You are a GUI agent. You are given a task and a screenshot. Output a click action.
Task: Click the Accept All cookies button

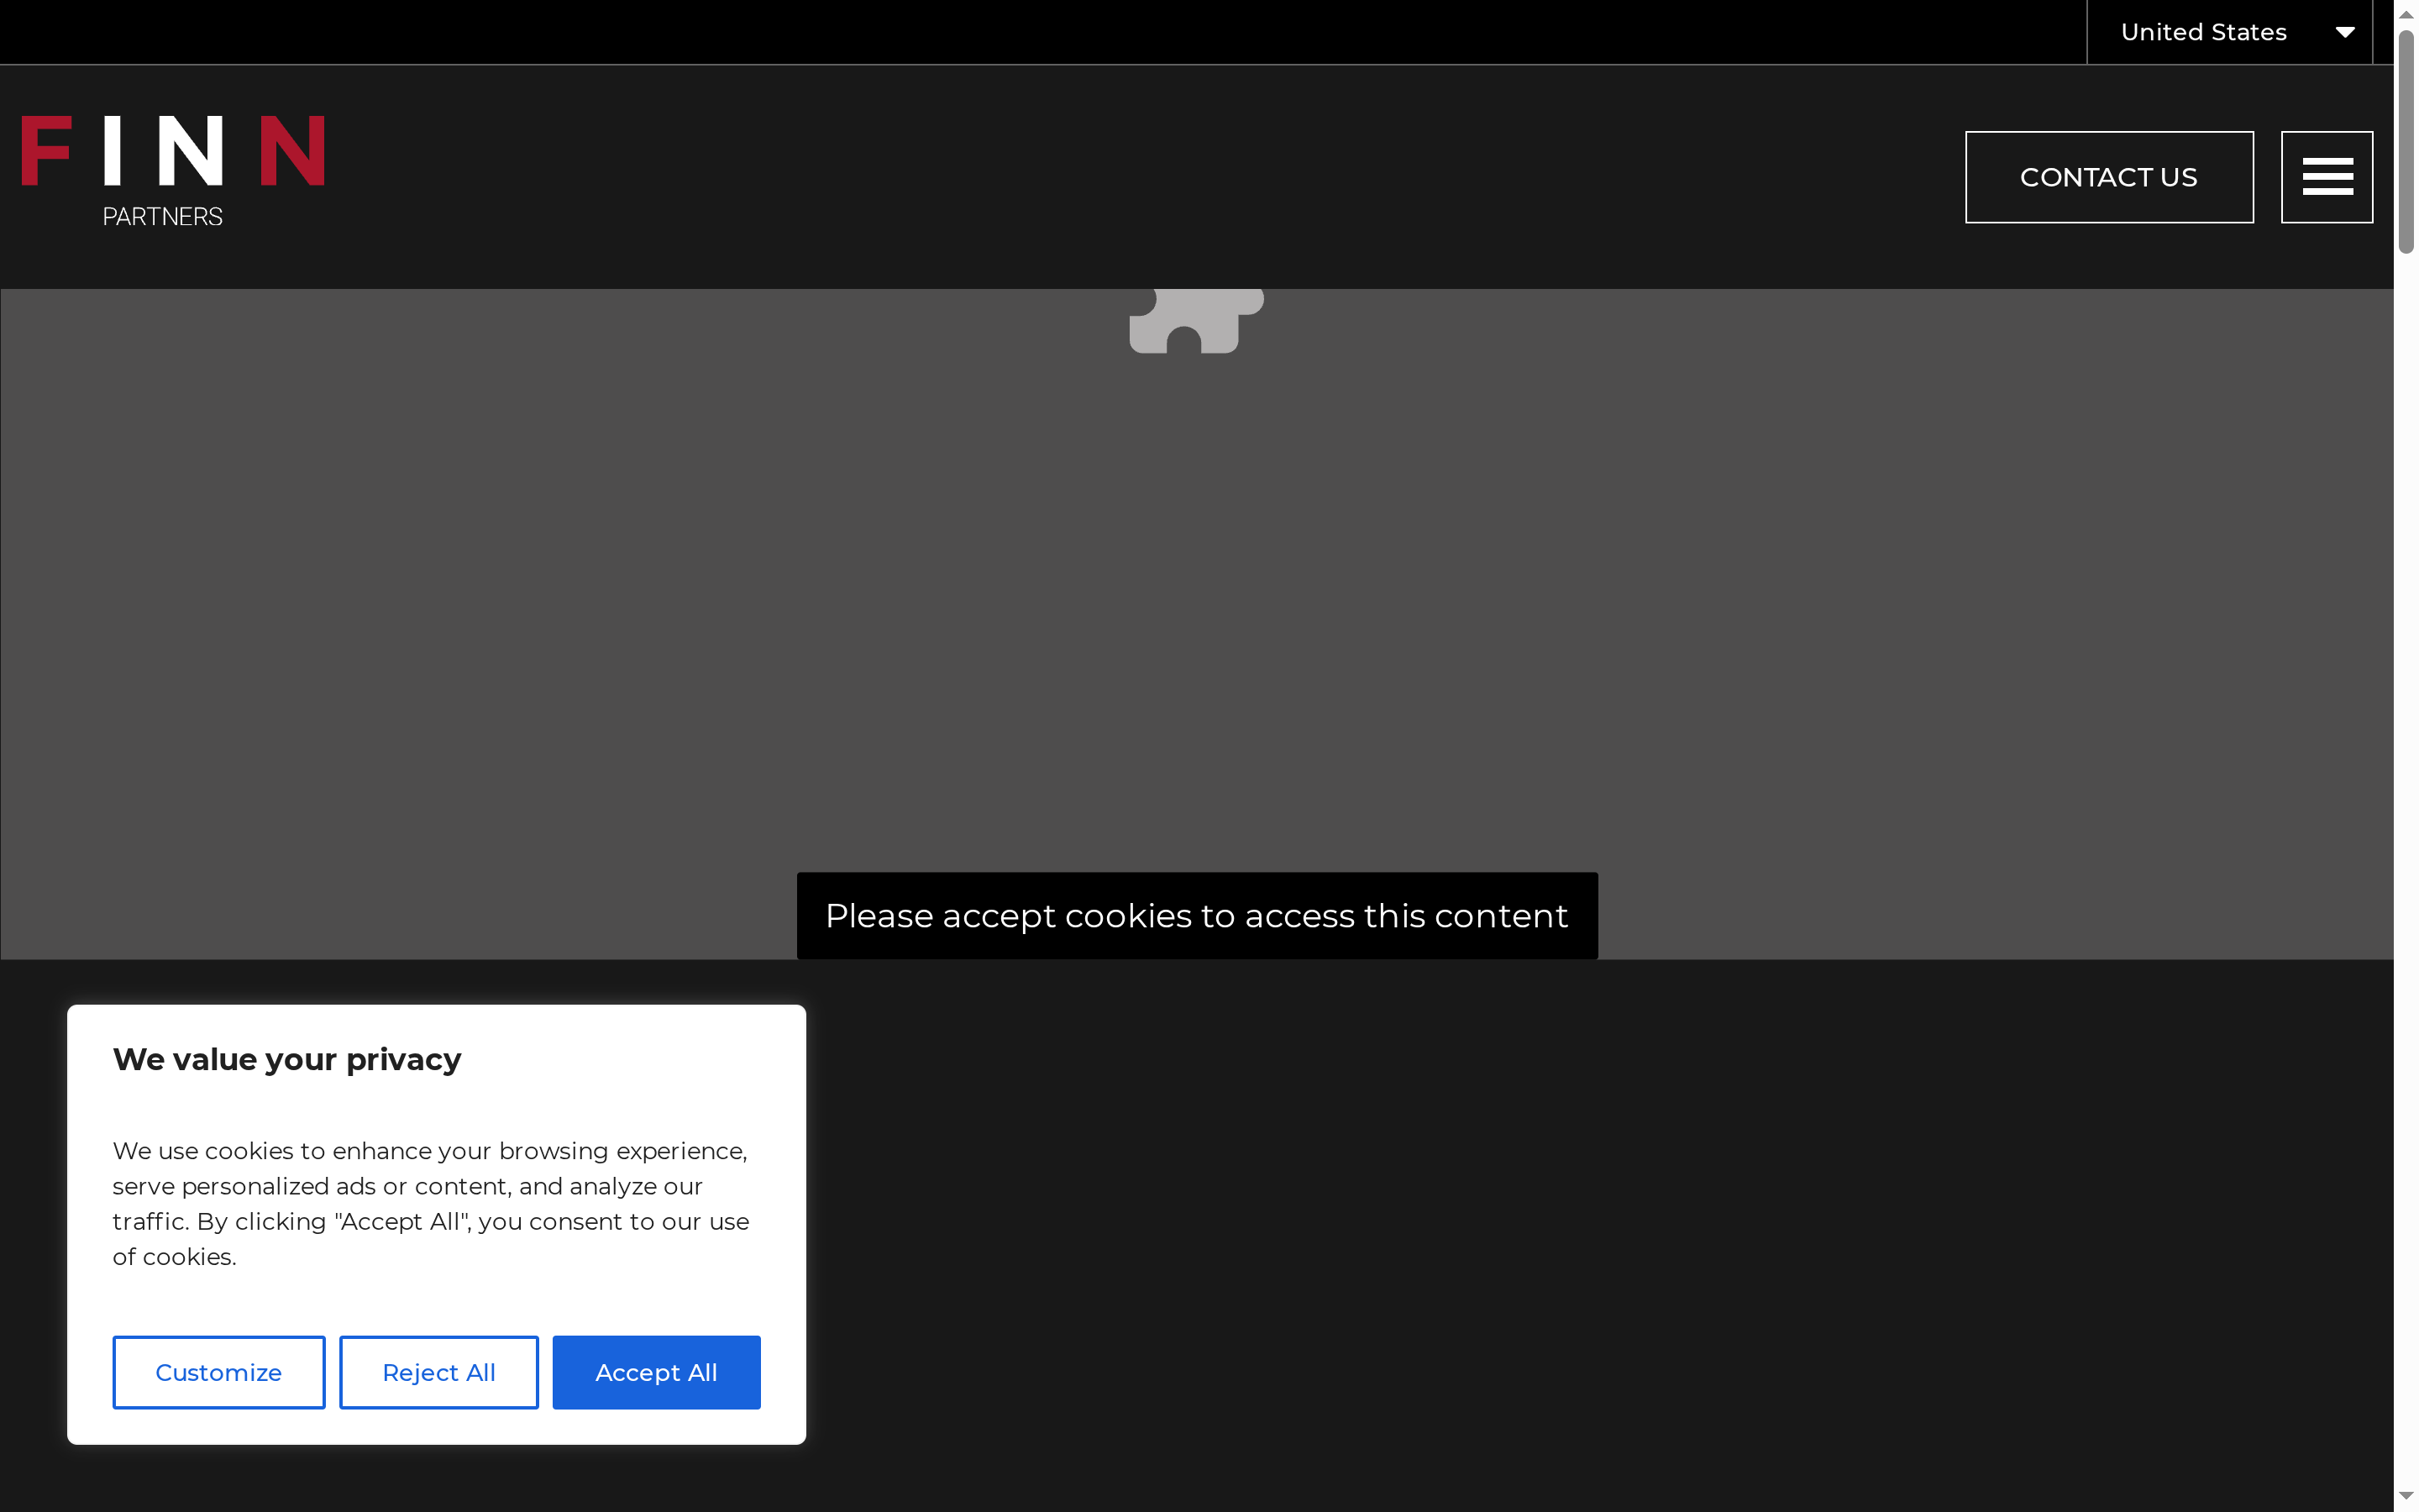(x=656, y=1372)
